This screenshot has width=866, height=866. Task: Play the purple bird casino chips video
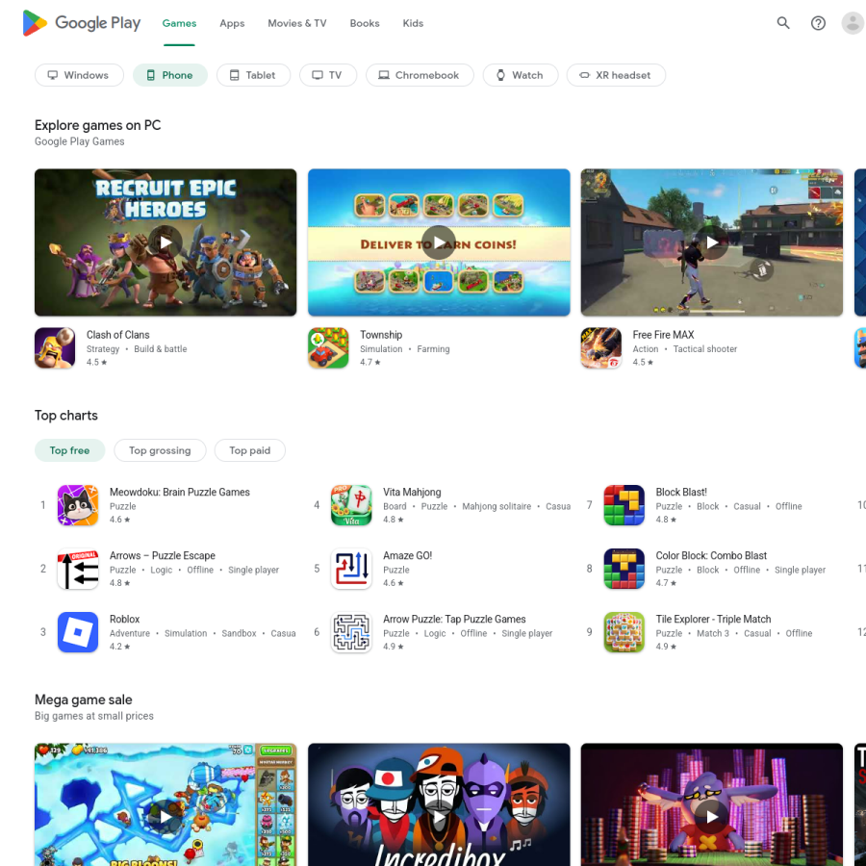pos(711,816)
